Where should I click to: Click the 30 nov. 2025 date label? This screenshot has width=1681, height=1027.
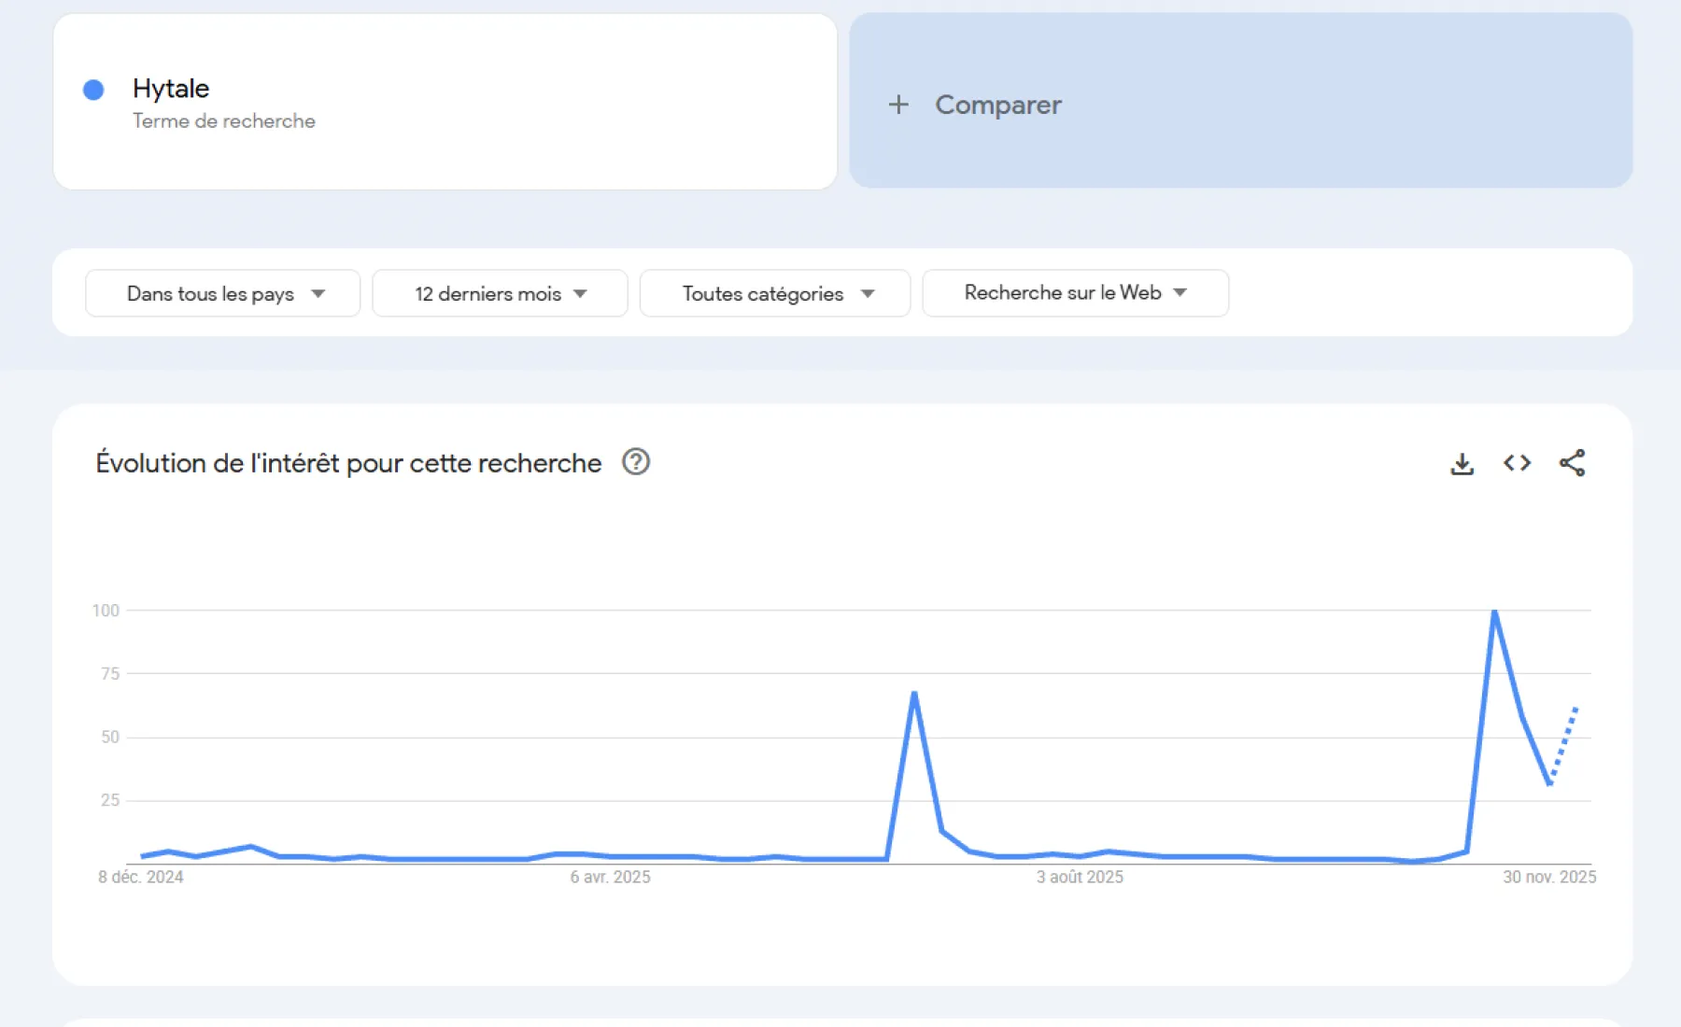tap(1551, 877)
